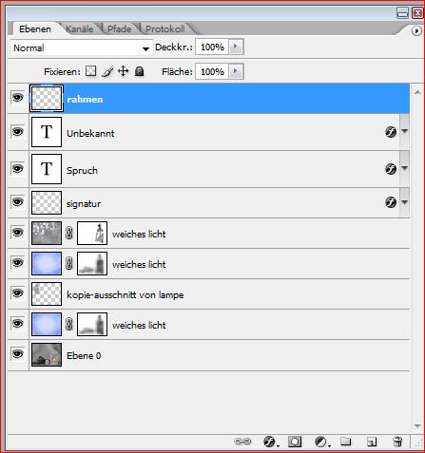Toggle lock image pixels brush icon
Image resolution: width=425 pixels, height=453 pixels.
coord(107,71)
